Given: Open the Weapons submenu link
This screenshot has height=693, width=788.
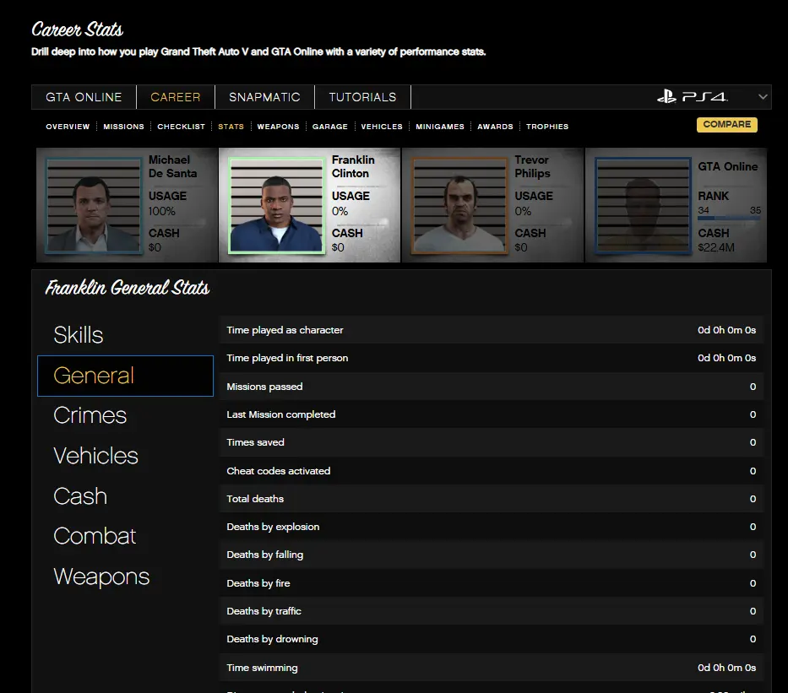Looking at the screenshot, I should tap(278, 127).
